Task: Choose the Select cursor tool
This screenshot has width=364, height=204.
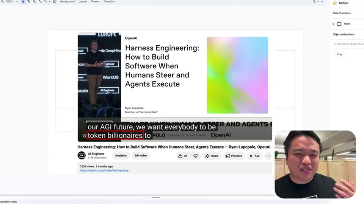Action: pyautogui.click(x=23, y=2)
